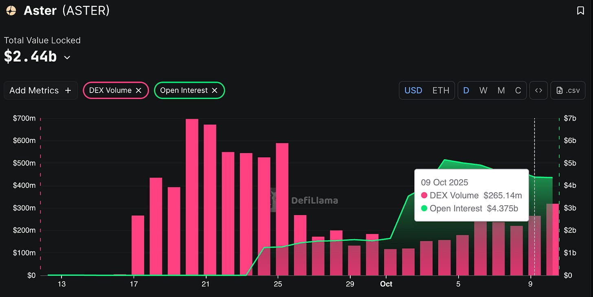Expand the Total Value Locked chevron
Screen dimensions: 593x297
[x=67, y=57]
